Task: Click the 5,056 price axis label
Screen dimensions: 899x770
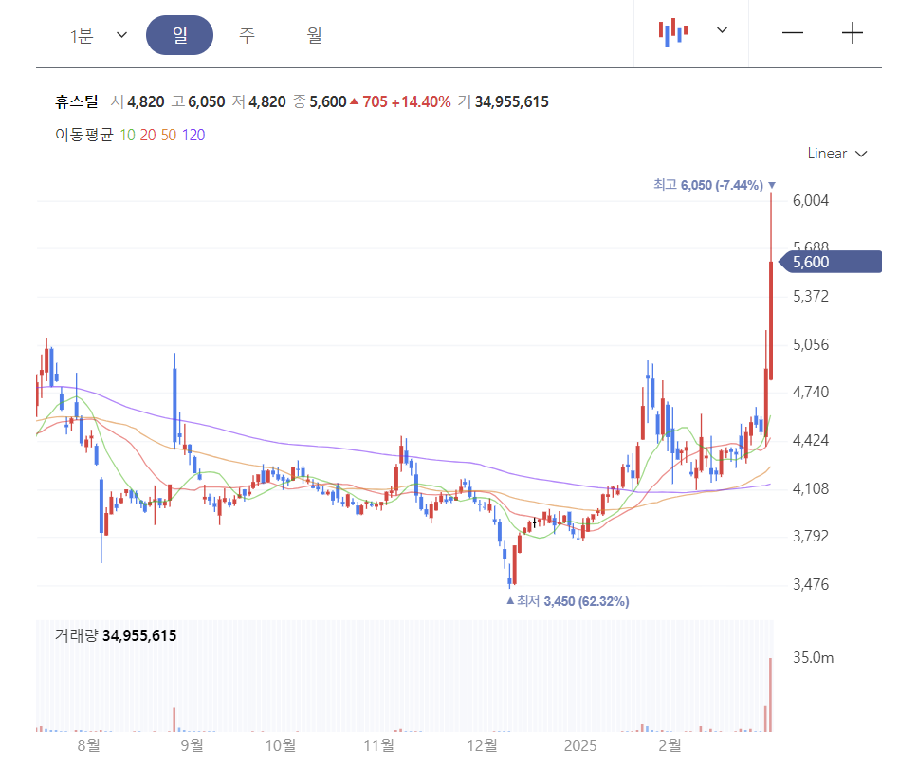Action: (x=811, y=344)
